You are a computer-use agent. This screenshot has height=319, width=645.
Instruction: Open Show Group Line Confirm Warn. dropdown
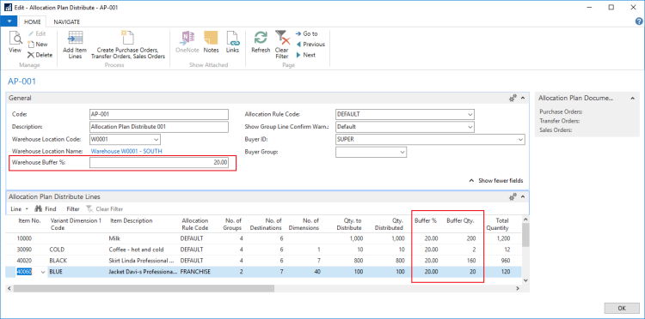[470, 127]
